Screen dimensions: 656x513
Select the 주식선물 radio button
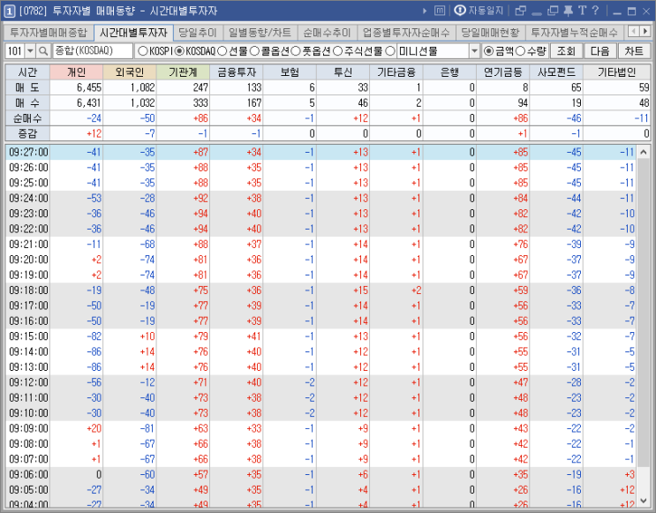click(x=337, y=51)
